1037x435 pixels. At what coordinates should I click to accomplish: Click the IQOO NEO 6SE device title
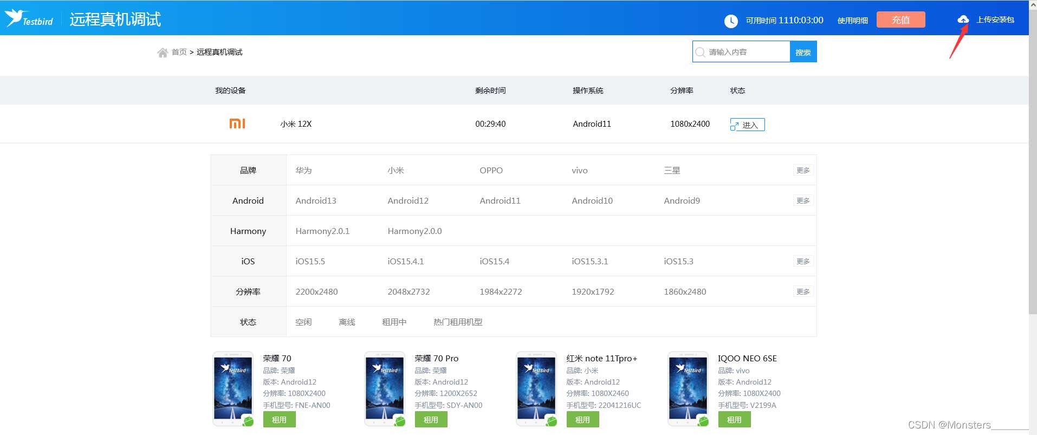tap(747, 358)
